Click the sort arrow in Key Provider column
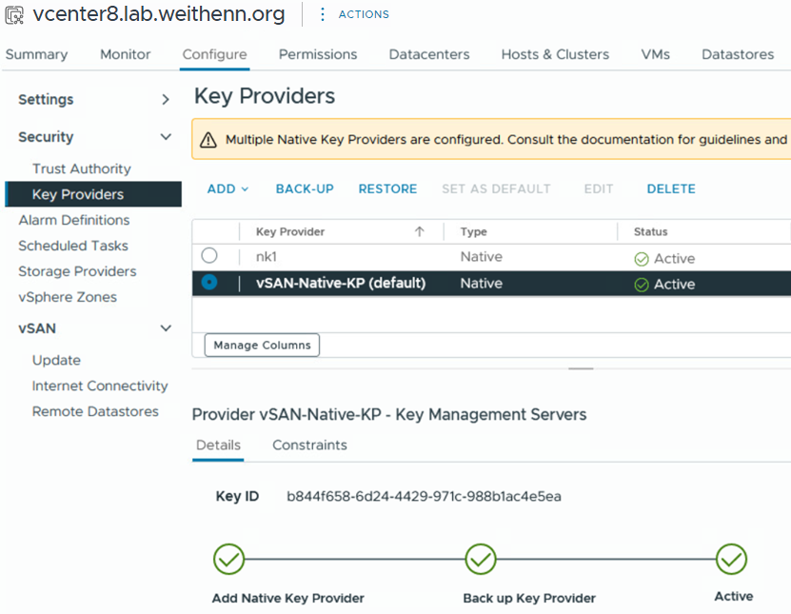The width and height of the screenshot is (791, 614). point(419,231)
